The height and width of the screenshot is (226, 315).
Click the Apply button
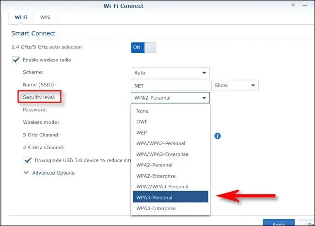coord(278,223)
